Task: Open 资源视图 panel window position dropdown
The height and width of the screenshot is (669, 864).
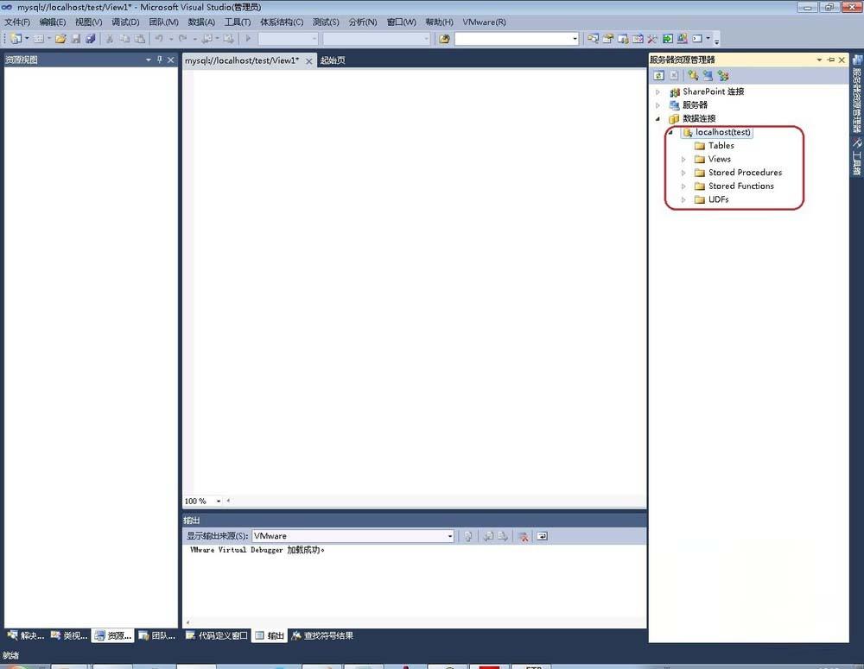Action: point(149,60)
